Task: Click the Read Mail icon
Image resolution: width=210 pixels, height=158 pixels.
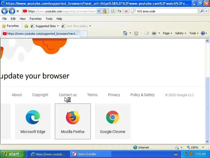Action: point(147,33)
